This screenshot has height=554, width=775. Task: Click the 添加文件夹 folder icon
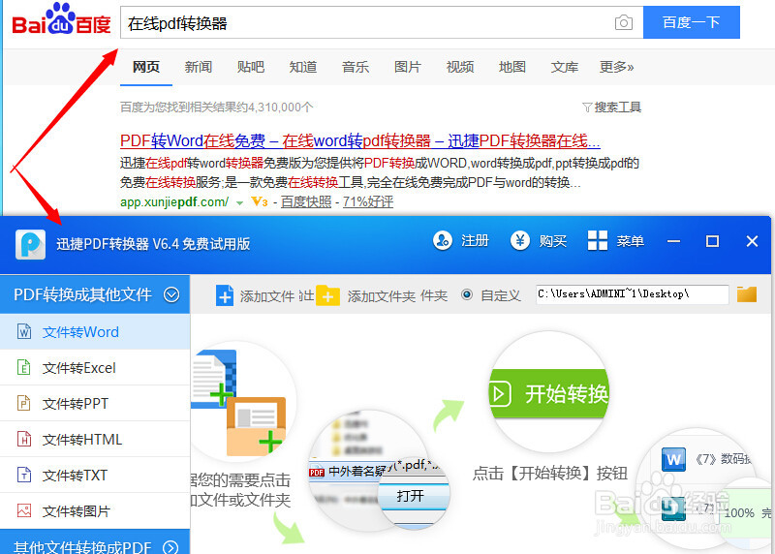pyautogui.click(x=327, y=295)
